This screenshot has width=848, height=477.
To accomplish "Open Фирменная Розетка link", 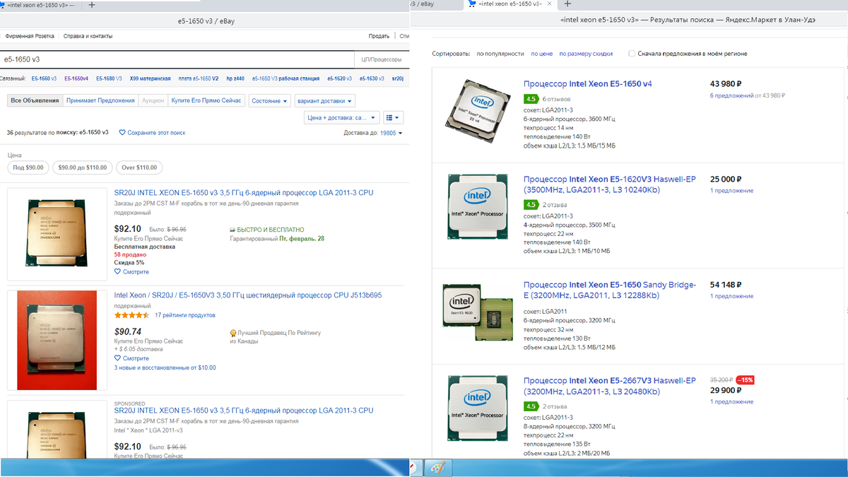I will tap(30, 36).
